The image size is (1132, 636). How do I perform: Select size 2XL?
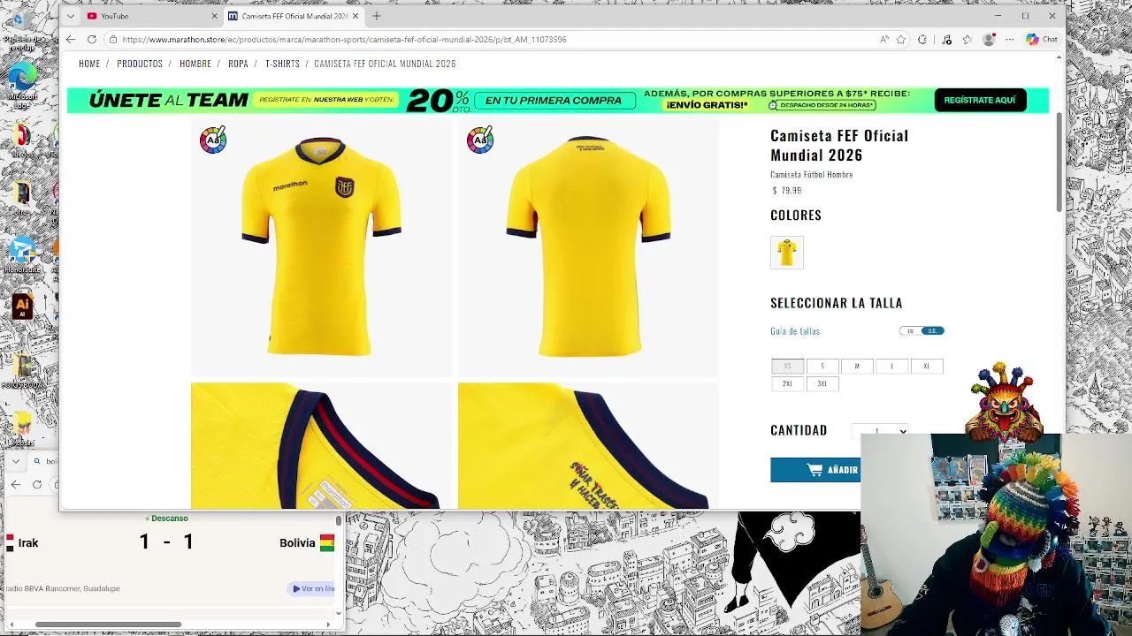787,384
